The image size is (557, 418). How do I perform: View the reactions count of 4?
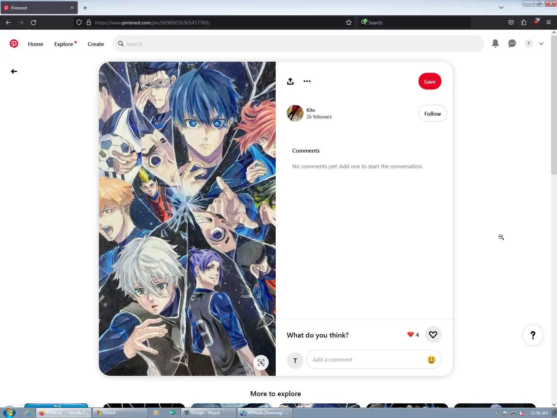(413, 335)
